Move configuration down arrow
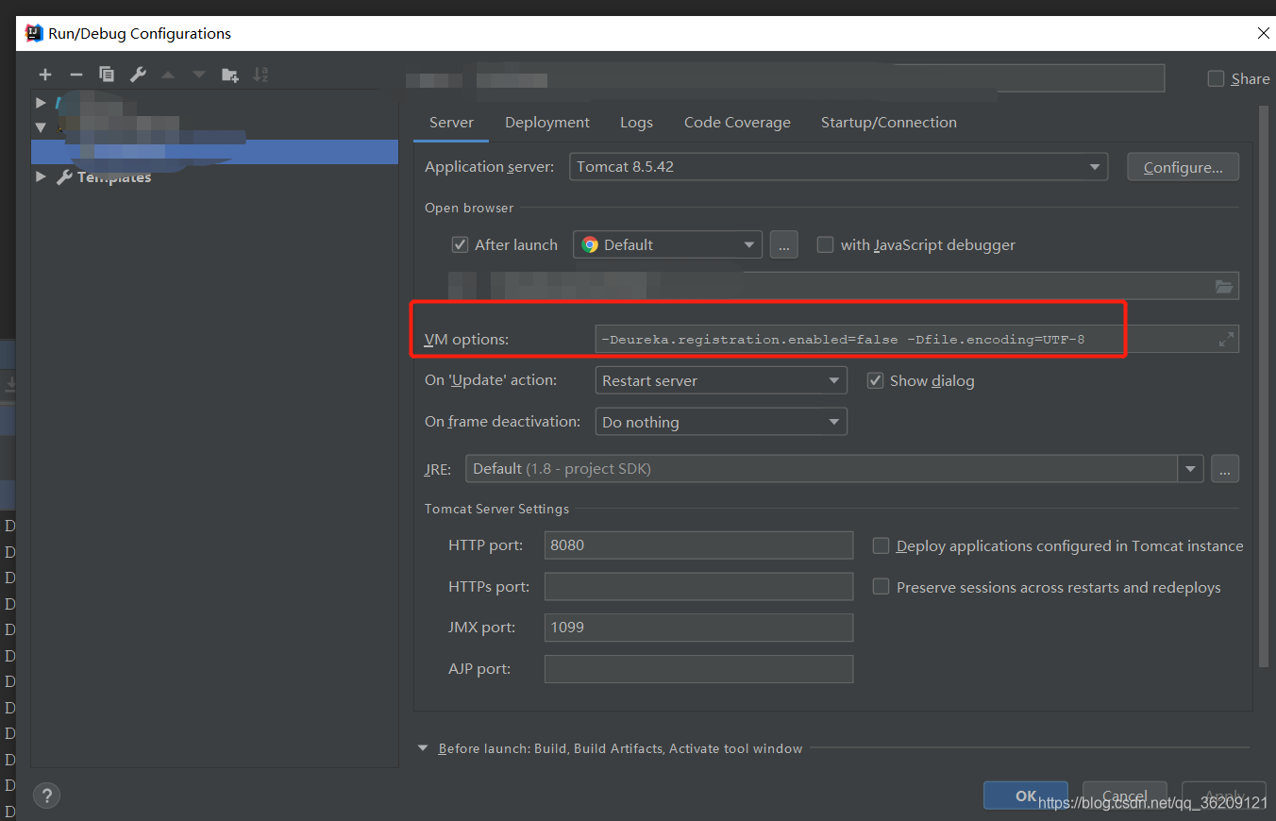This screenshot has height=821, width=1276. (198, 75)
